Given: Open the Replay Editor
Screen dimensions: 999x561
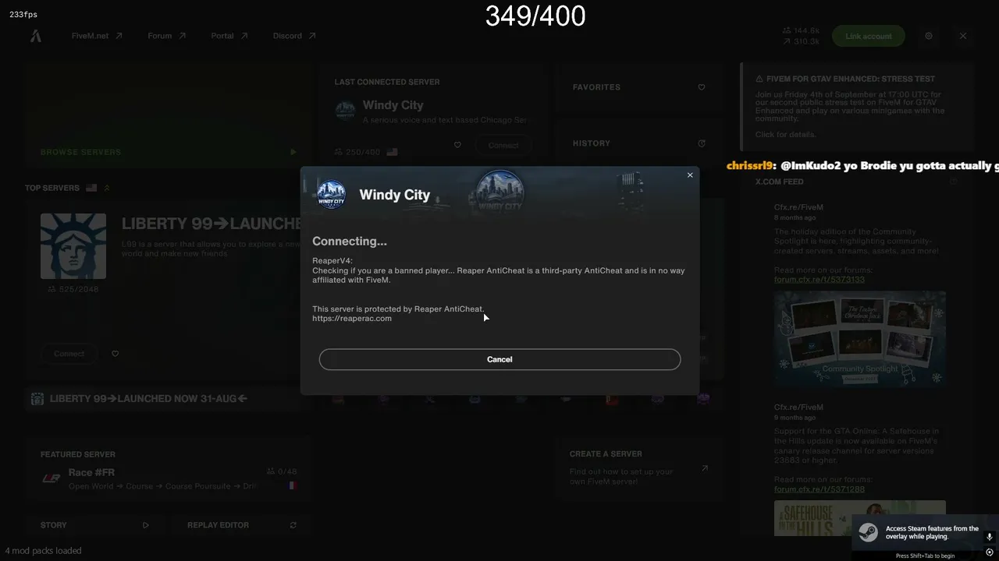Looking at the screenshot, I should tap(242, 525).
